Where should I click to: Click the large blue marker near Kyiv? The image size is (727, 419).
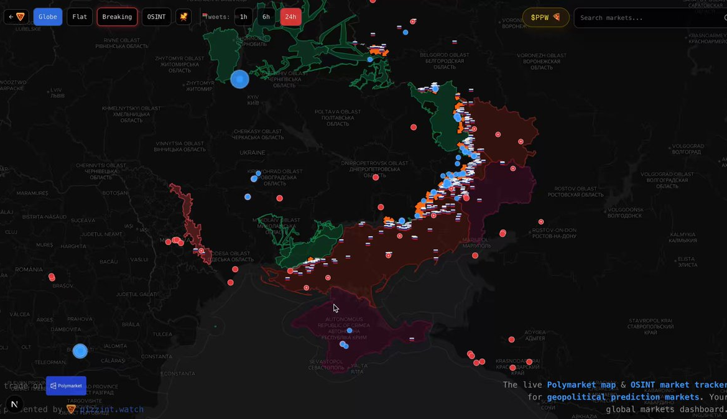[x=239, y=79]
